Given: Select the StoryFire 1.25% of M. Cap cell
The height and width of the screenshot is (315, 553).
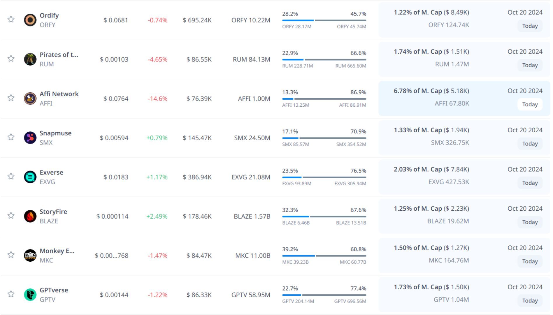Looking at the screenshot, I should (431, 209).
